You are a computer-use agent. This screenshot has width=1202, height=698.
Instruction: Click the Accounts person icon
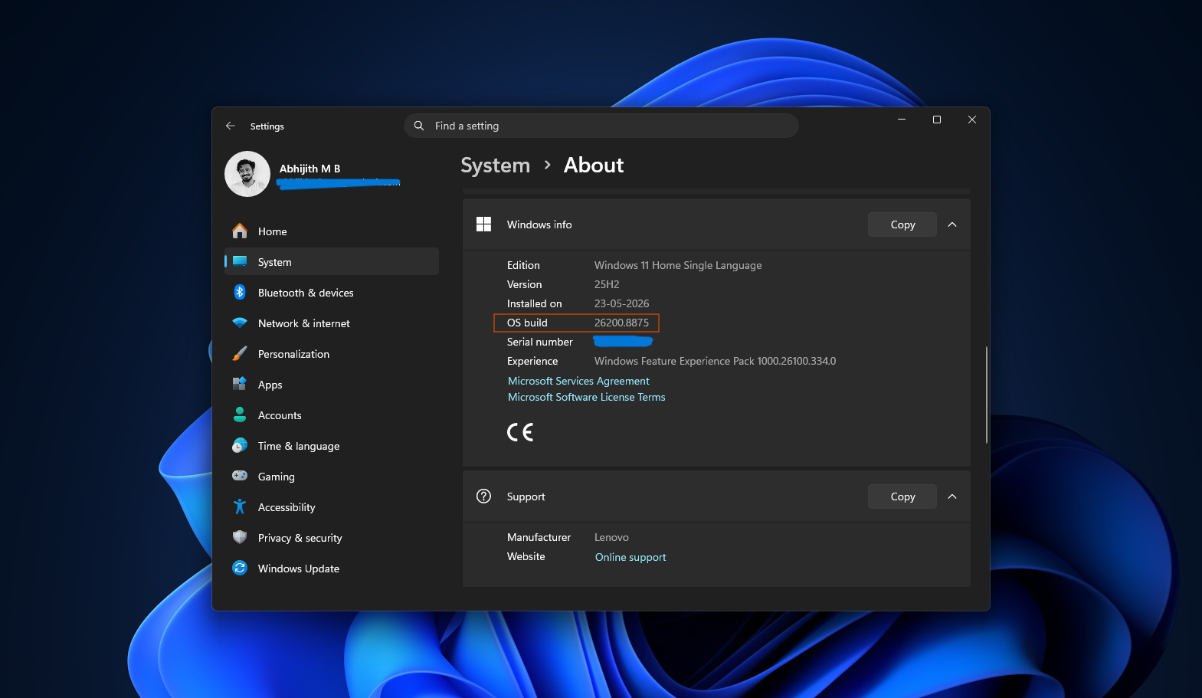pyautogui.click(x=240, y=415)
